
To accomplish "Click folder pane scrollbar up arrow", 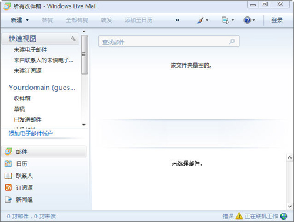I will 84,31.
